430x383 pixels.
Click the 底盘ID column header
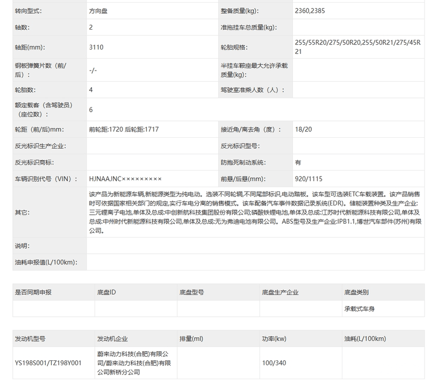tap(106, 292)
